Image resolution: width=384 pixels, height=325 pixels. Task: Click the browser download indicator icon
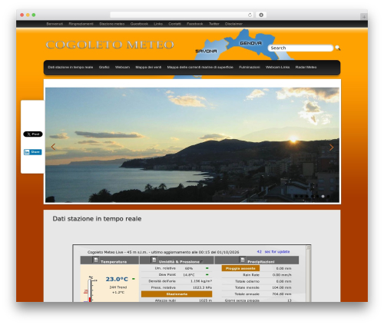(x=261, y=15)
